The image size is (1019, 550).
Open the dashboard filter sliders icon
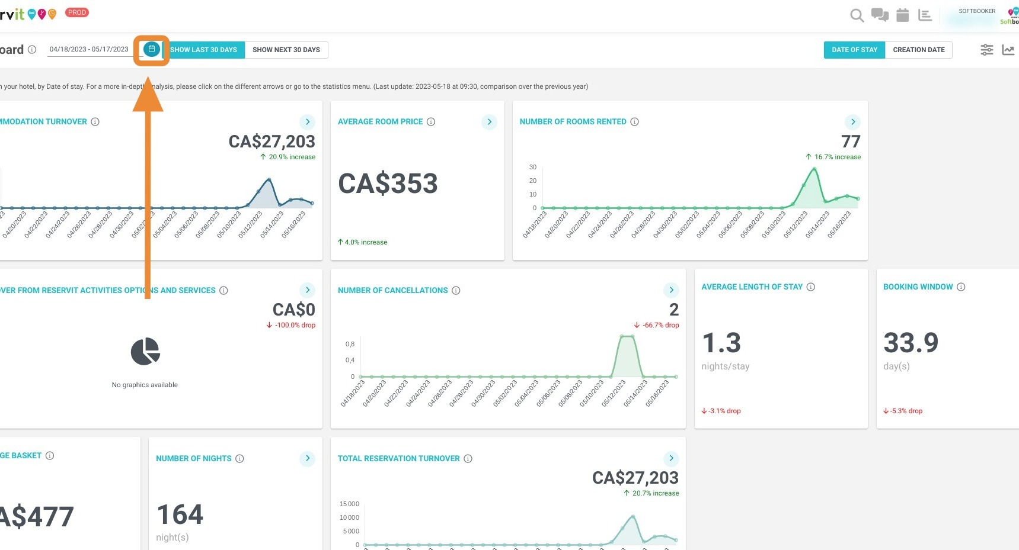(x=986, y=50)
